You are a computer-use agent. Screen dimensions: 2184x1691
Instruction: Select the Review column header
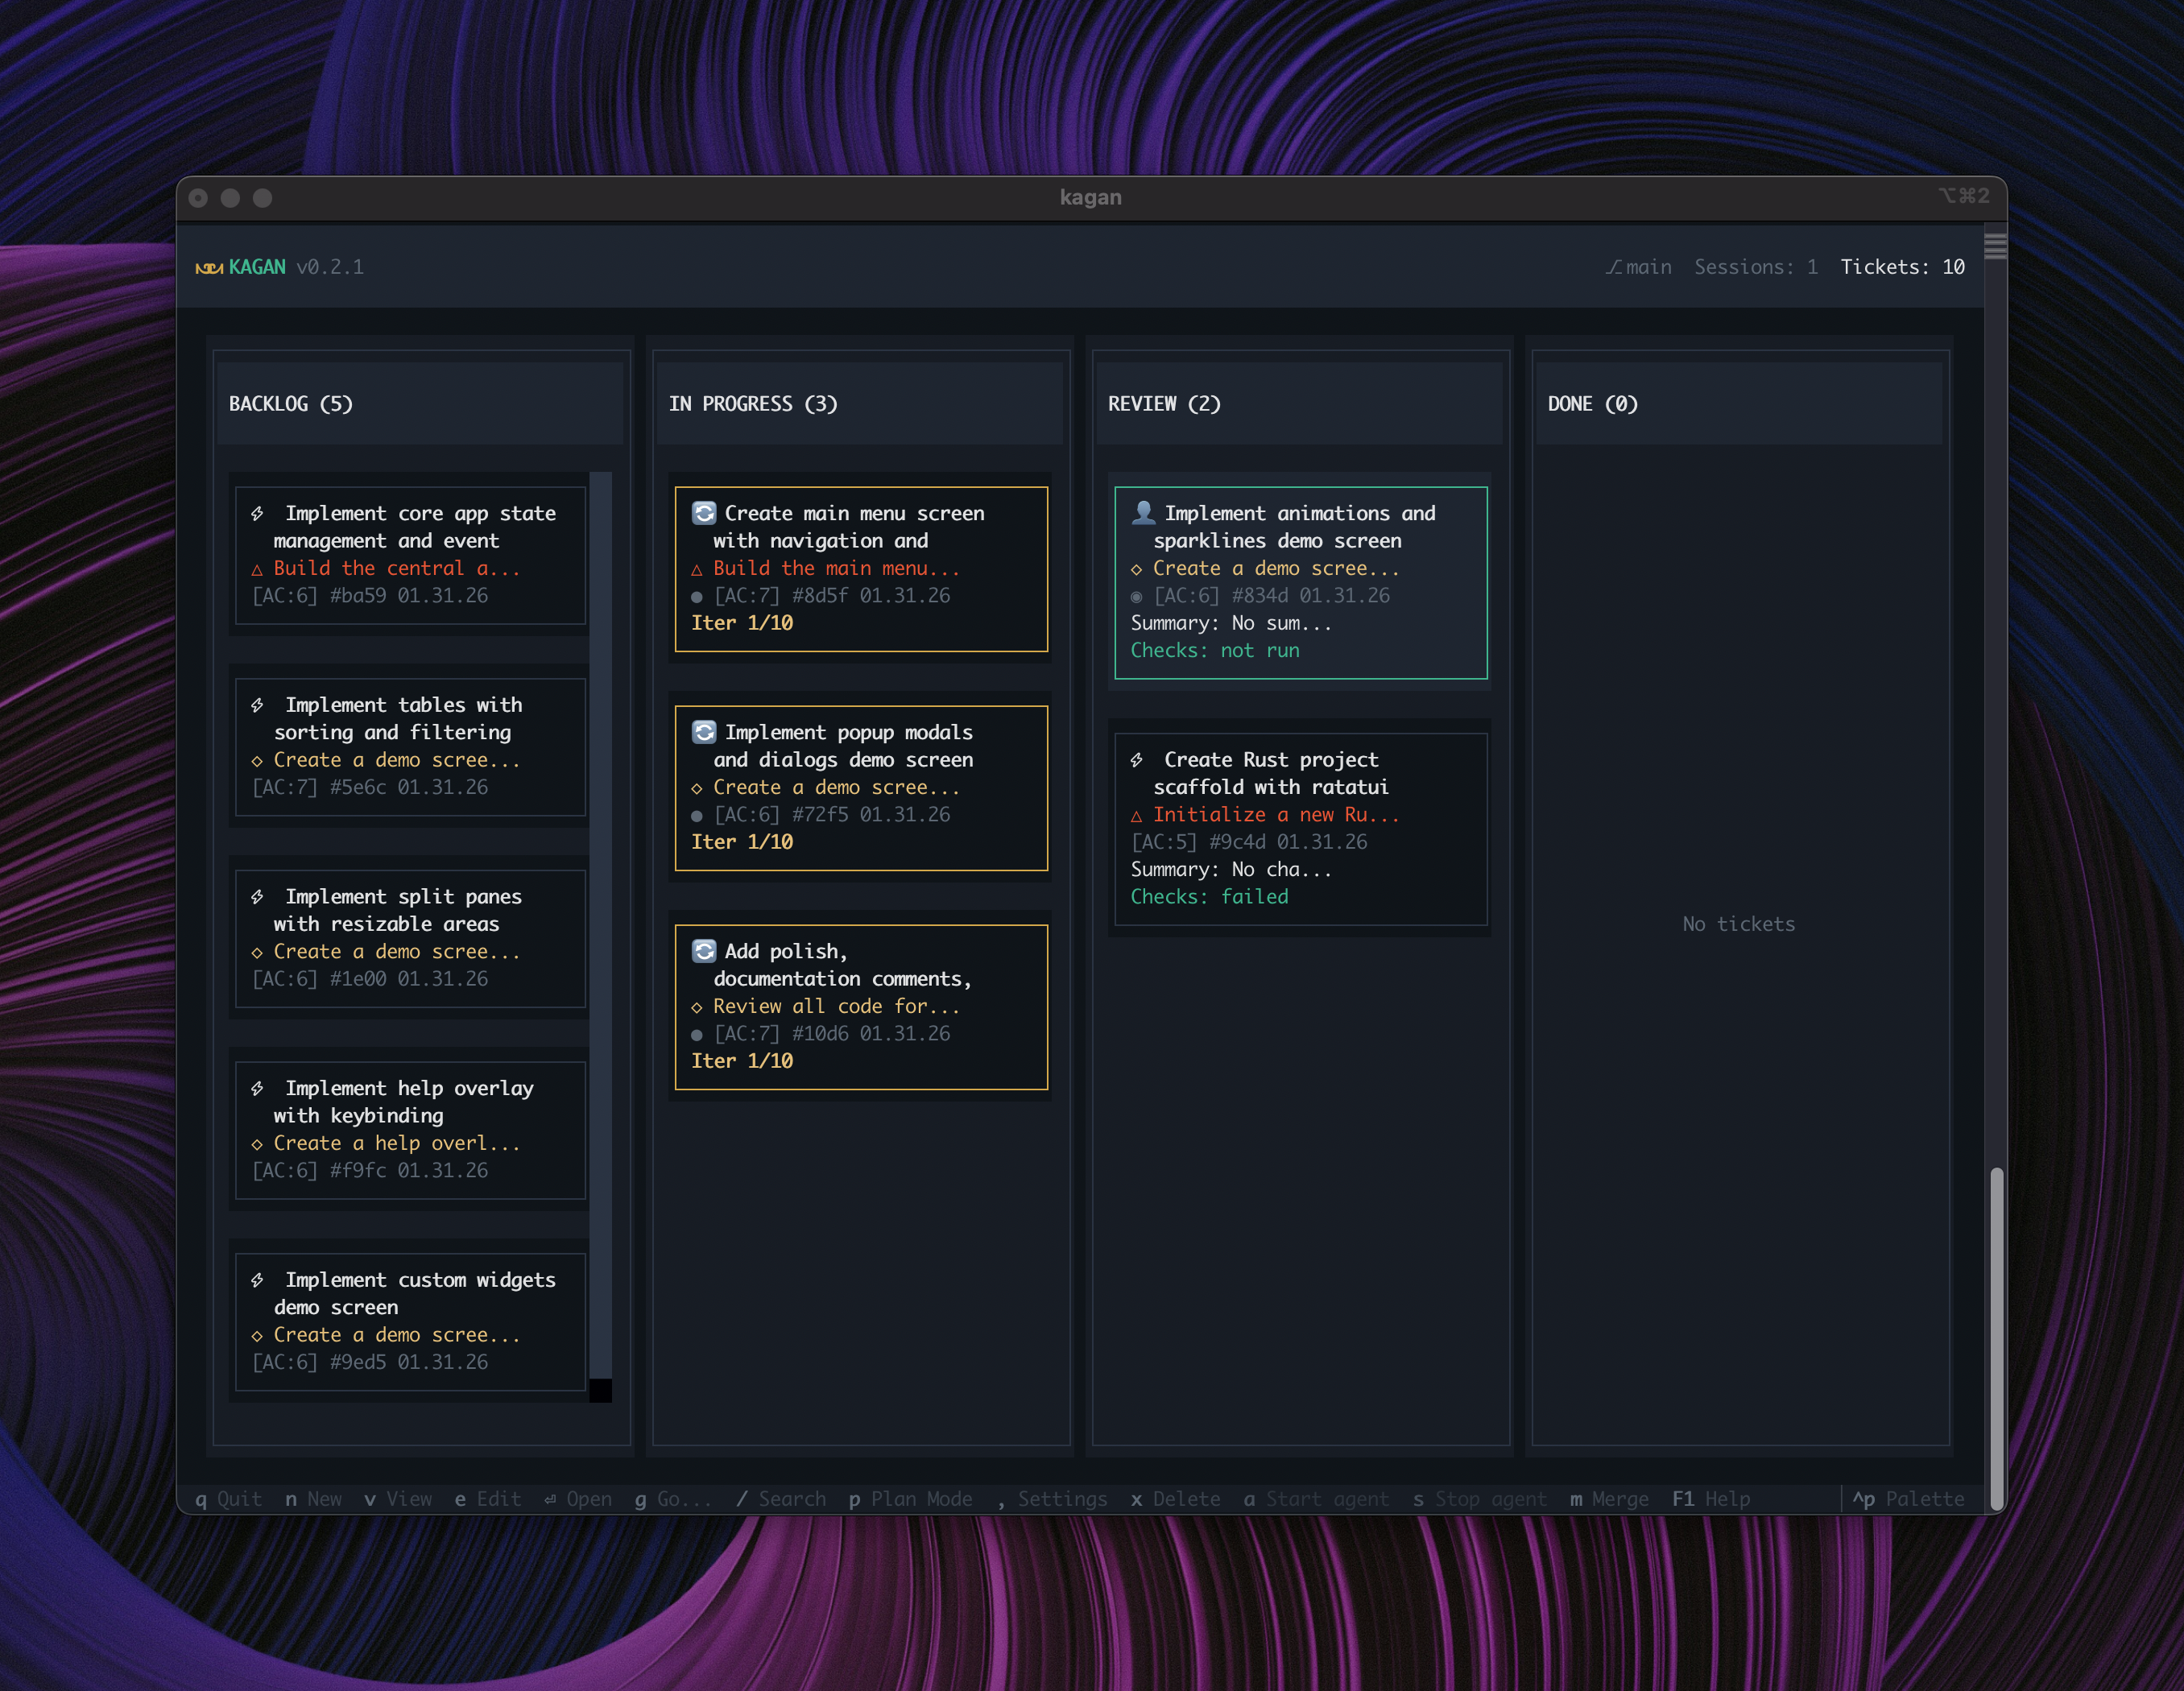pyautogui.click(x=1164, y=404)
